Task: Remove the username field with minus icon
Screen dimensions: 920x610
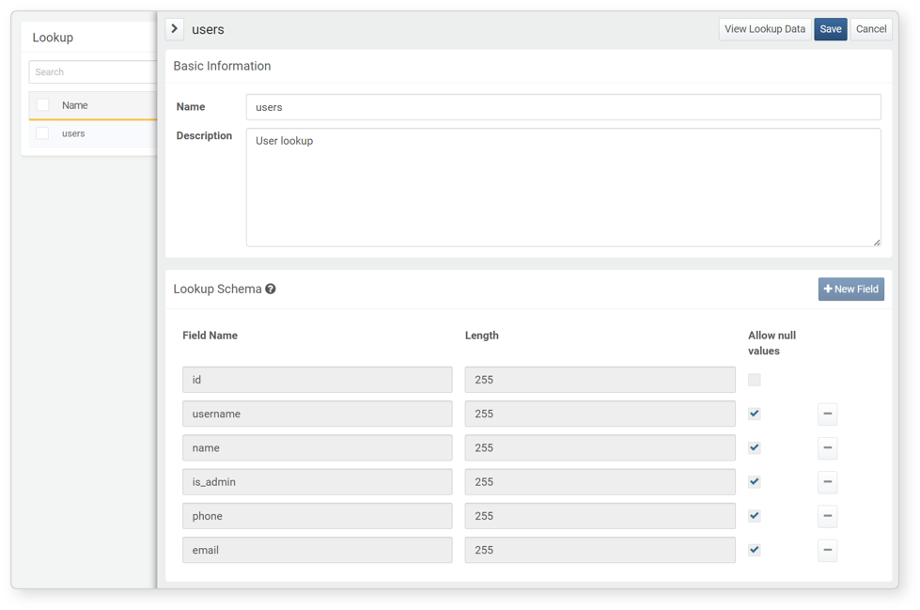Action: 827,414
